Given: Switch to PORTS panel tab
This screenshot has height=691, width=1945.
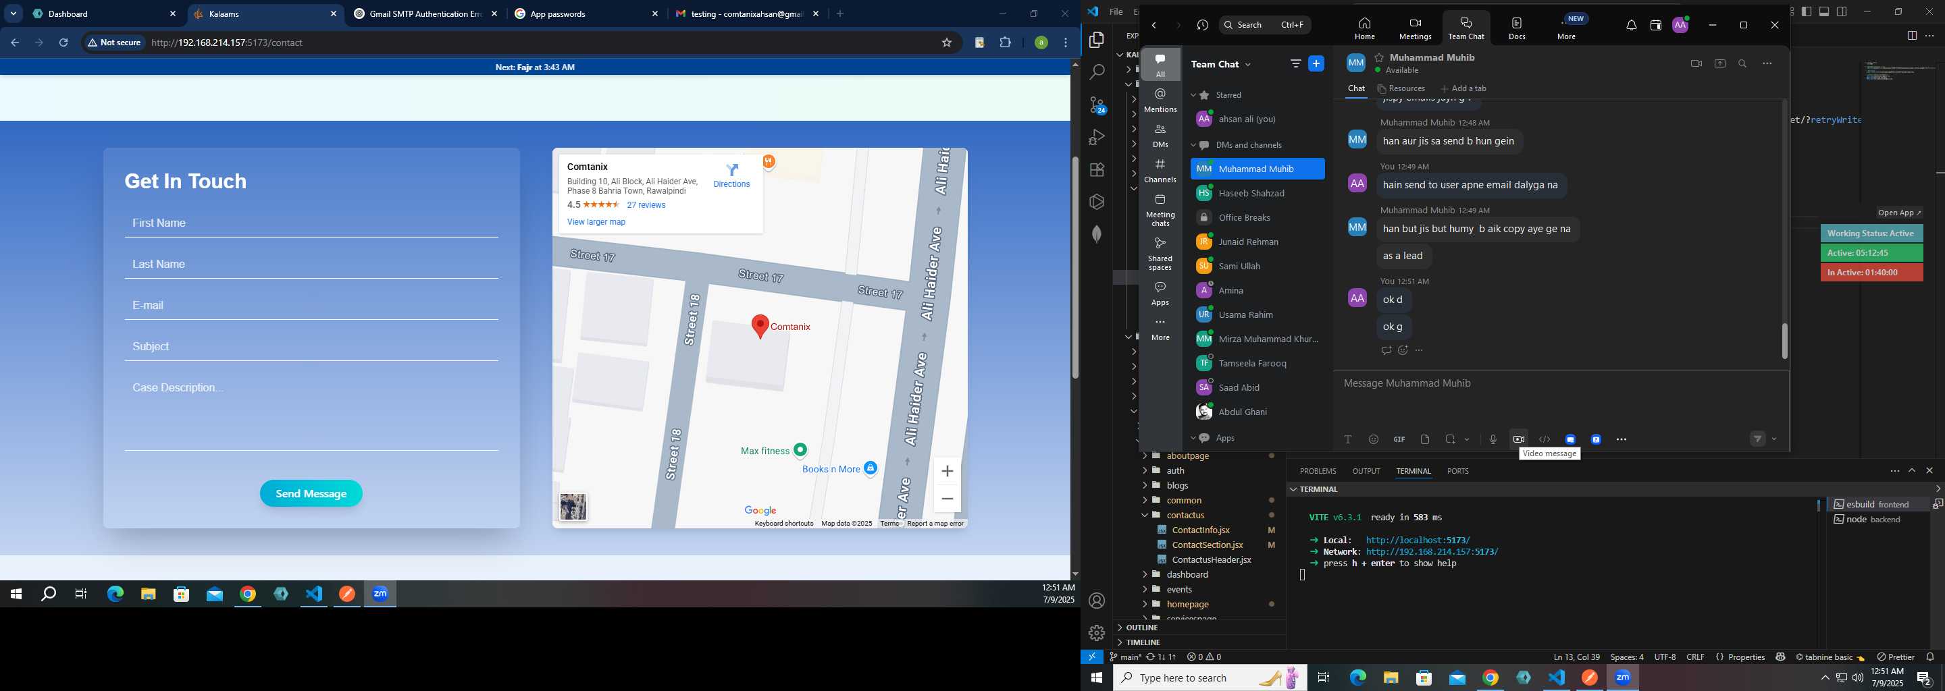Looking at the screenshot, I should pyautogui.click(x=1457, y=472).
